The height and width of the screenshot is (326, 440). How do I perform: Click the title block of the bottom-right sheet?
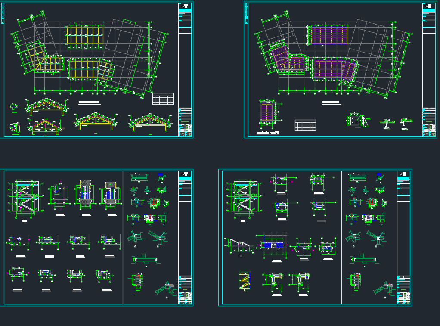[404, 238]
